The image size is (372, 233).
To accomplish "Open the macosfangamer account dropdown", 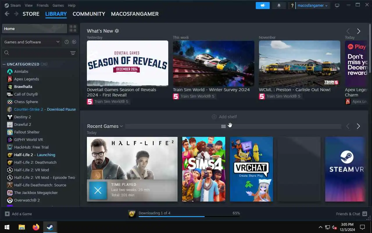I will (313, 6).
